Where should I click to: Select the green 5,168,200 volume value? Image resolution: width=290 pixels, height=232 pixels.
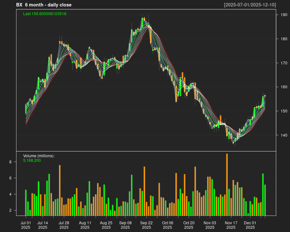[32, 160]
